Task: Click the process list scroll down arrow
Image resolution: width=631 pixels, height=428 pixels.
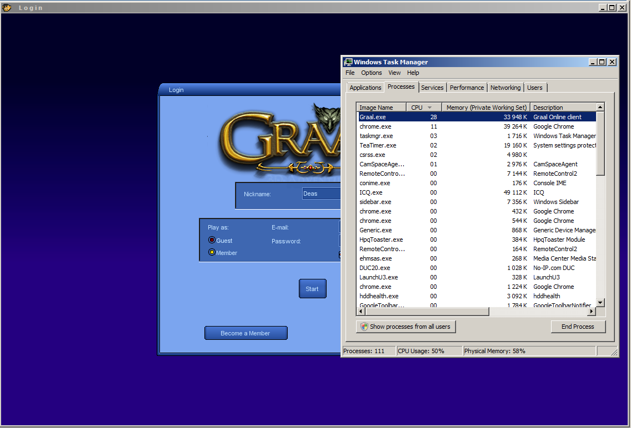Action: (x=600, y=302)
